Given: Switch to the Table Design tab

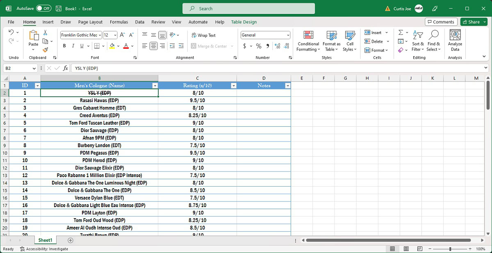Looking at the screenshot, I should (244, 22).
